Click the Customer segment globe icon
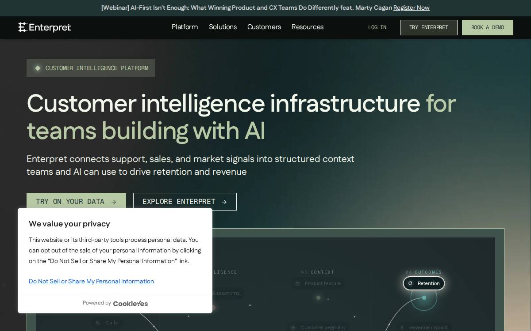The width and height of the screenshot is (531, 331). point(293,327)
